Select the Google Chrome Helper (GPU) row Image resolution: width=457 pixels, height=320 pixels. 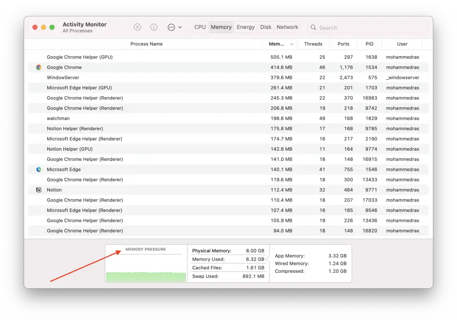(x=228, y=57)
